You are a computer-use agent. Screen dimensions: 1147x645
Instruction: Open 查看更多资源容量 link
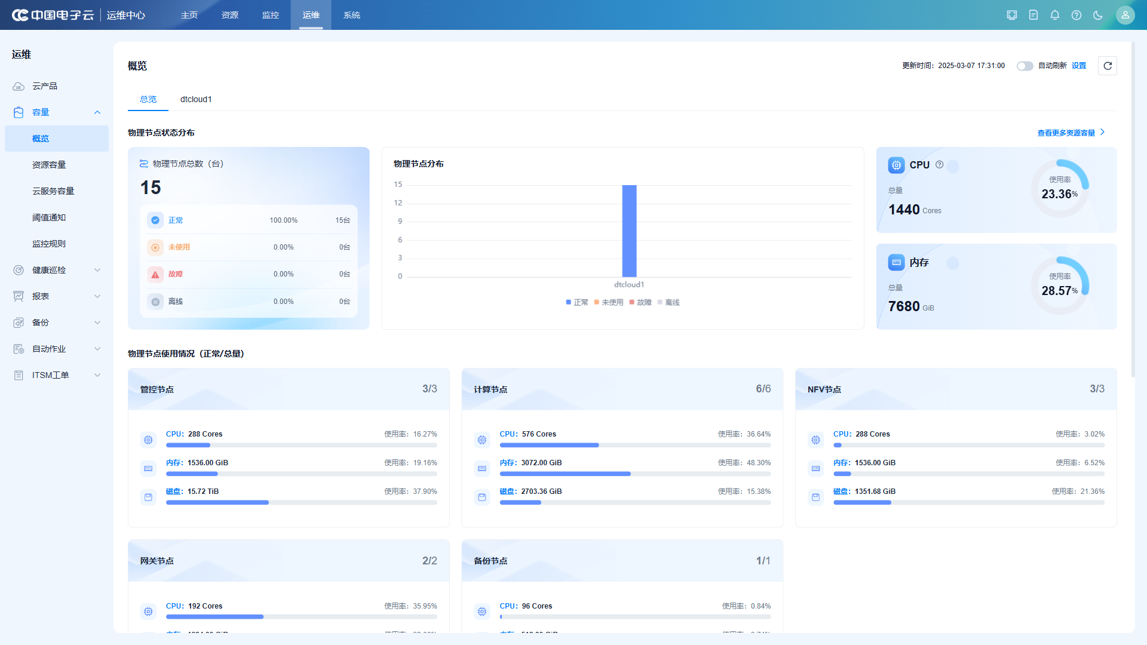(1071, 133)
